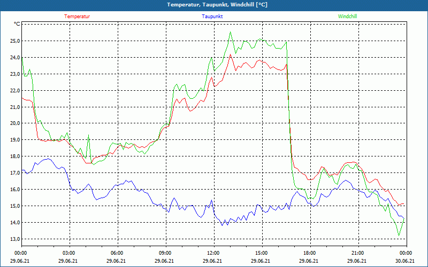Click the blue Taupunkt legend label

(x=212, y=17)
